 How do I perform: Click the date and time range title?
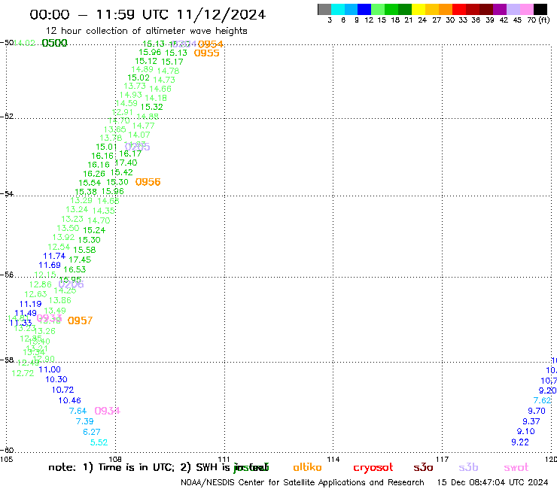(148, 14)
